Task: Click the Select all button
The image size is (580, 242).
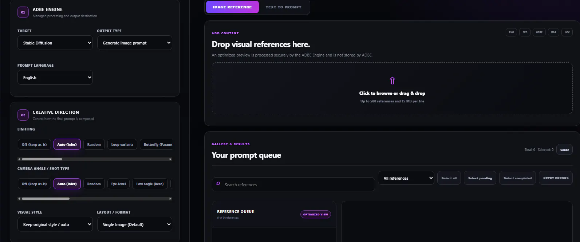Action: (x=449, y=178)
